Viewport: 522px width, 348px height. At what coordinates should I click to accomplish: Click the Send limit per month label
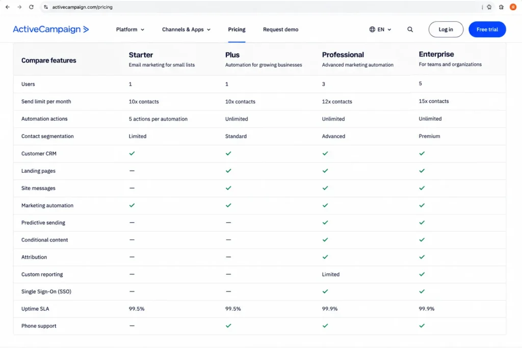(46, 101)
